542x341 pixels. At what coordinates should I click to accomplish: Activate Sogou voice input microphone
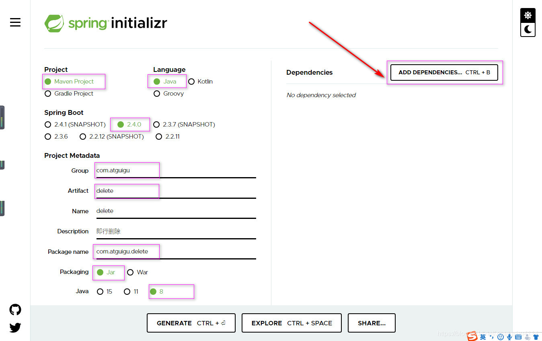(509, 337)
